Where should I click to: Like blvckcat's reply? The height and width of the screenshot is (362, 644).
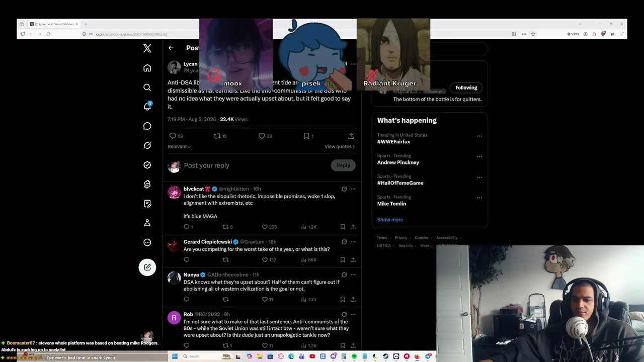(x=270, y=227)
